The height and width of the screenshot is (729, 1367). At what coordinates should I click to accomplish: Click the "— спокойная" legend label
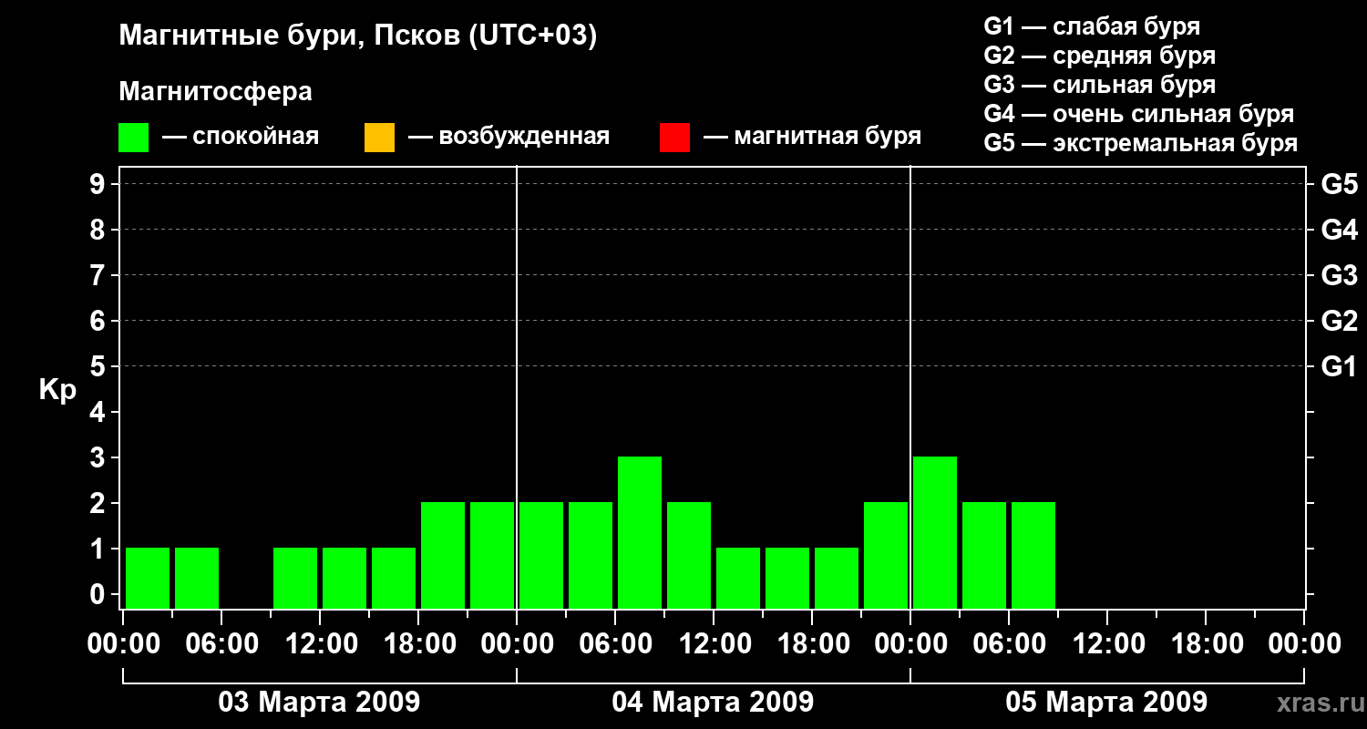coord(241,137)
